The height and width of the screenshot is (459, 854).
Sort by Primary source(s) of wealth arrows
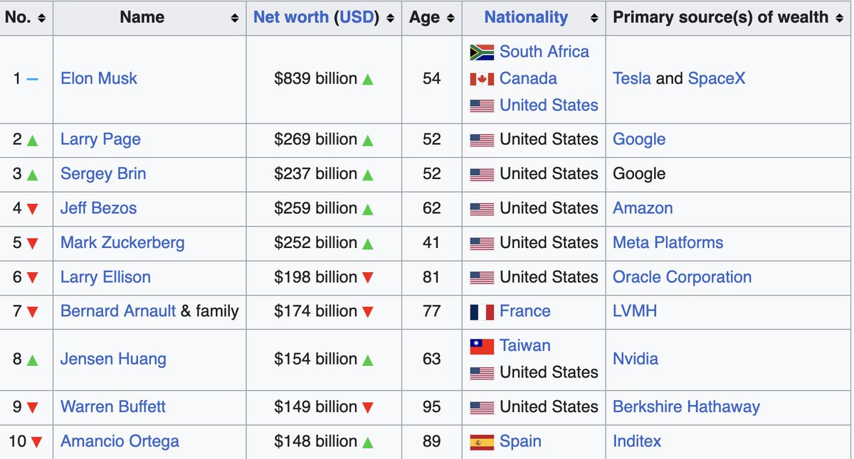coord(840,18)
